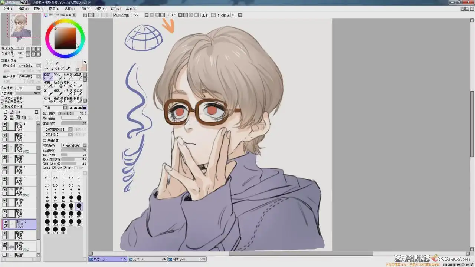Switch to the 材质.psd document tab
This screenshot has width=475, height=267.
coord(187,259)
